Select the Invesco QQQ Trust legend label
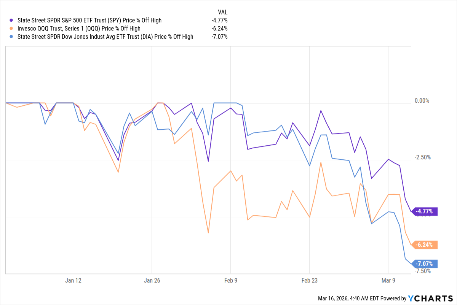 (78, 29)
